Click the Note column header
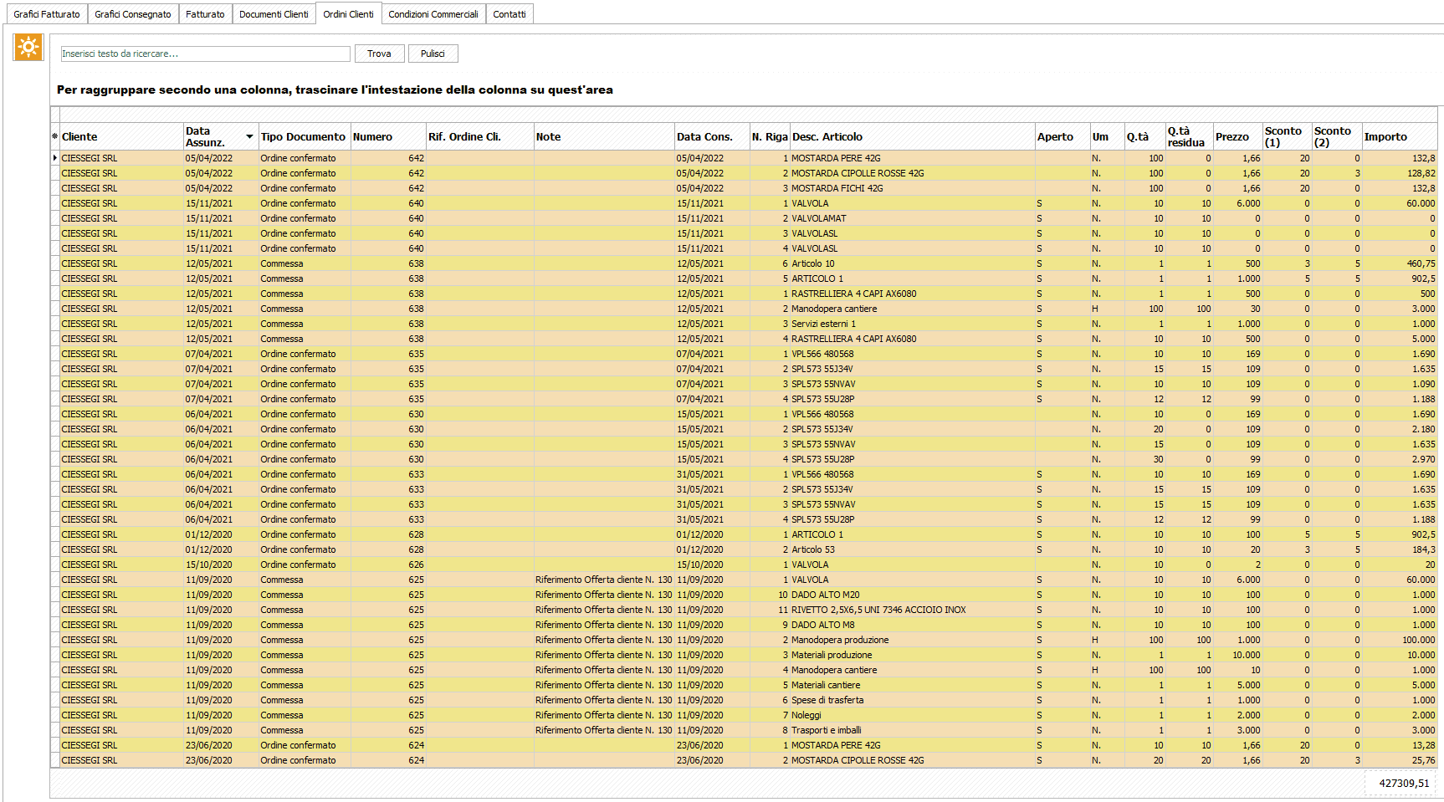Viewport: 1444px width, 802px height. pyautogui.click(x=604, y=136)
